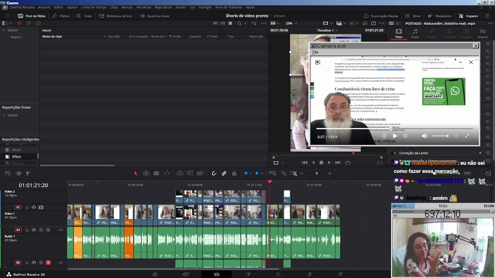Open the viewer zoom 25% dropdown
495x278 pixels.
coord(291,23)
